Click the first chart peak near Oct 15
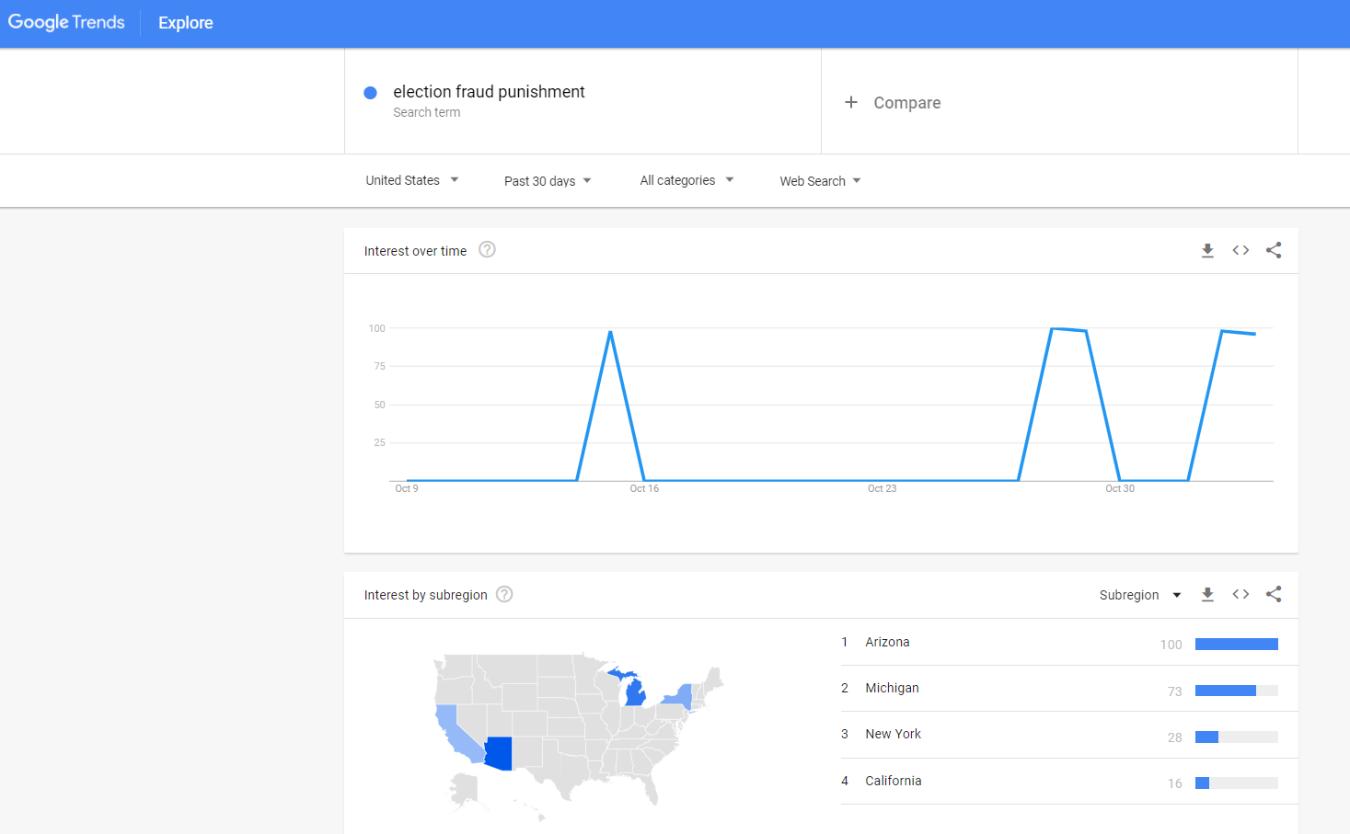Image resolution: width=1350 pixels, height=834 pixels. click(610, 332)
